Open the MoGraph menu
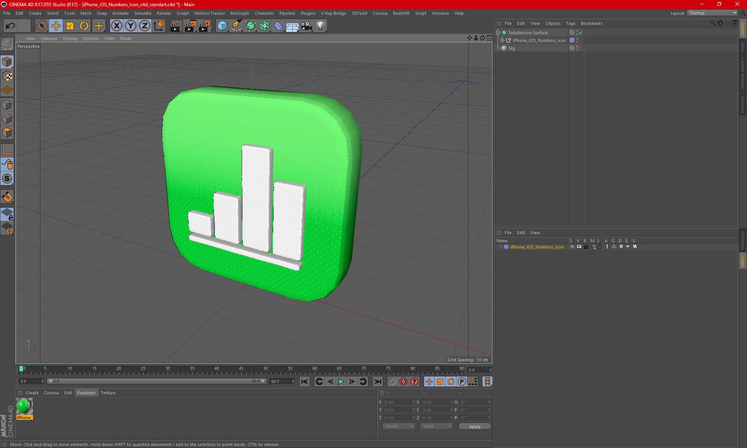 pyautogui.click(x=240, y=13)
